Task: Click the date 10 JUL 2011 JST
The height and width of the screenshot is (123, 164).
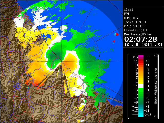Action: (x=143, y=45)
